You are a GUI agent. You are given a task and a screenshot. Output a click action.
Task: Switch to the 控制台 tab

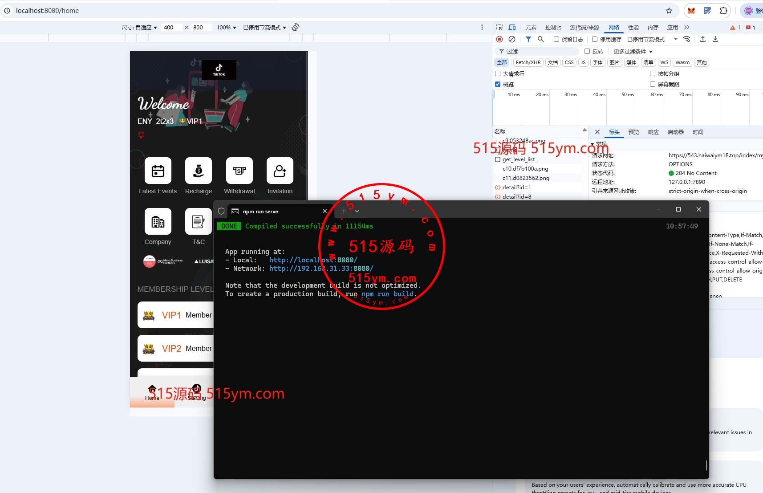[x=553, y=28]
